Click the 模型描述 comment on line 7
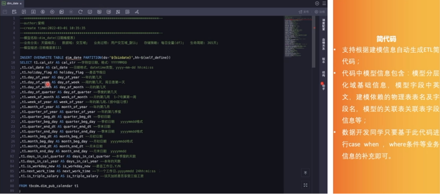The width and height of the screenshot is (440, 194). tap(41, 48)
